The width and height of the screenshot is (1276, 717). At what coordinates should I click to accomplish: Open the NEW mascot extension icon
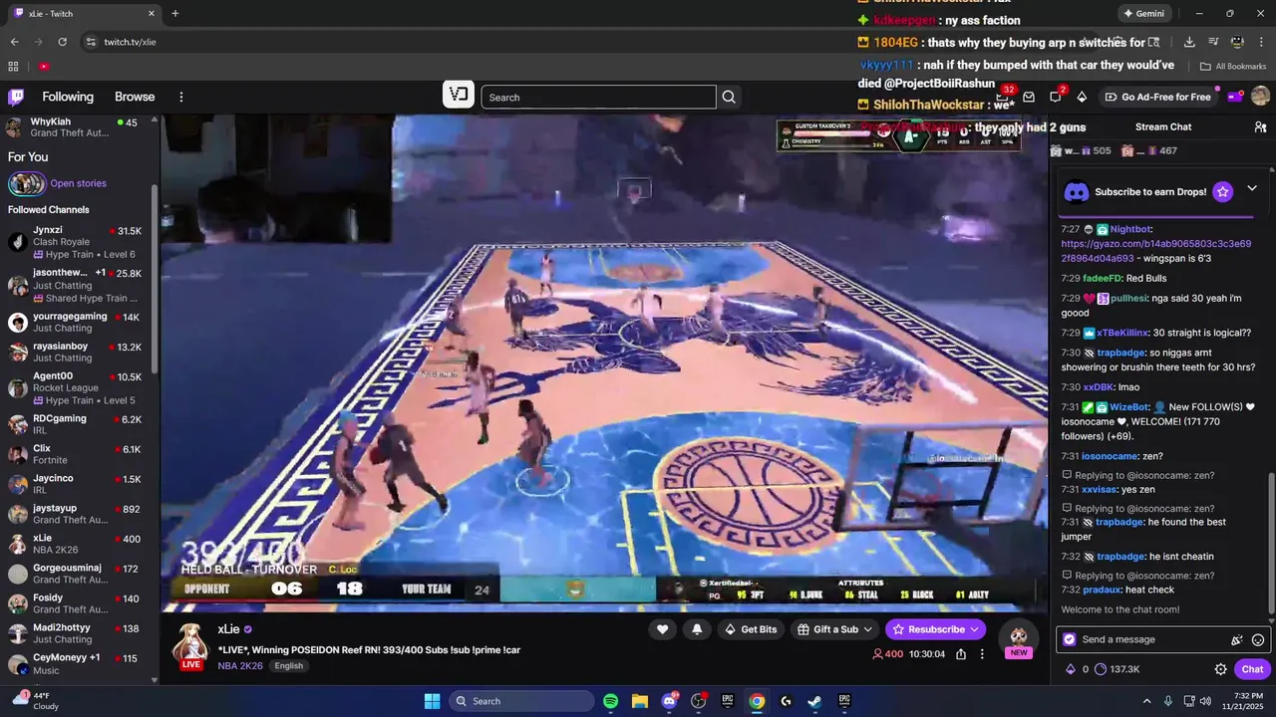(x=1018, y=639)
